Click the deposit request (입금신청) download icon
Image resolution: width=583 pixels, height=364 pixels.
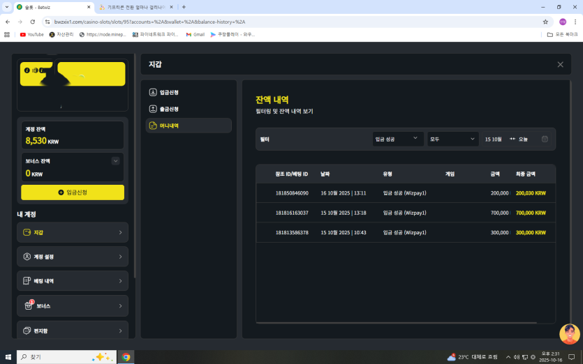153,92
